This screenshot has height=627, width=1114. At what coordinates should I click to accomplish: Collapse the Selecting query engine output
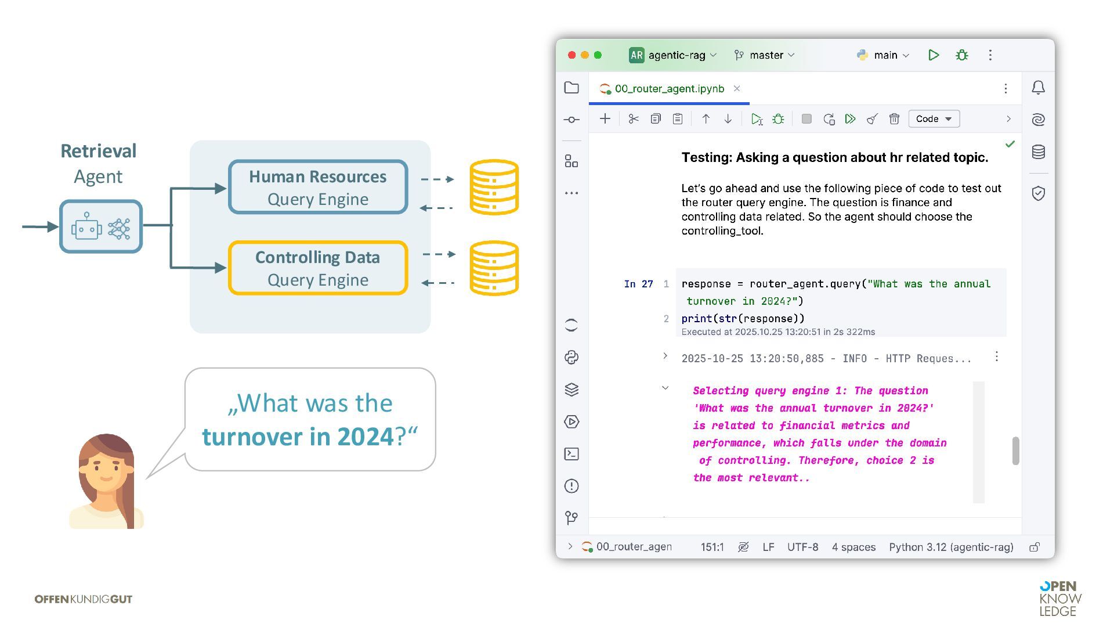[x=665, y=388]
